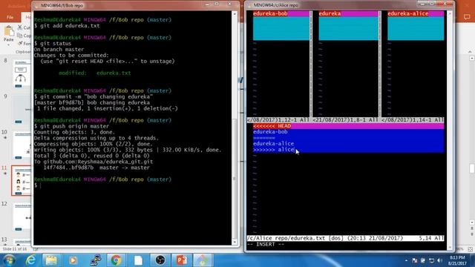Viewport: 475px width, 267px height.
Task: Select slide 11 thumbnail in PowerPoint
Action: pyautogui.click(x=21, y=180)
